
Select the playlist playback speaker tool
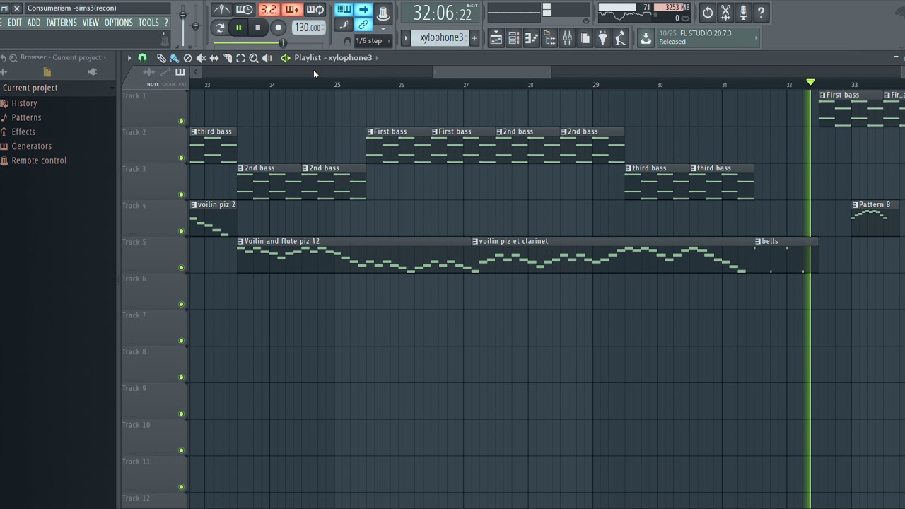point(267,58)
